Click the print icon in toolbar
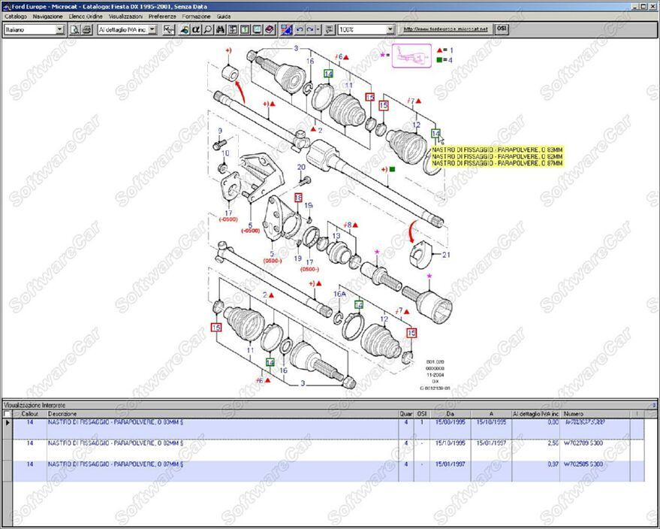This screenshot has height=529, width=660. 86,29
